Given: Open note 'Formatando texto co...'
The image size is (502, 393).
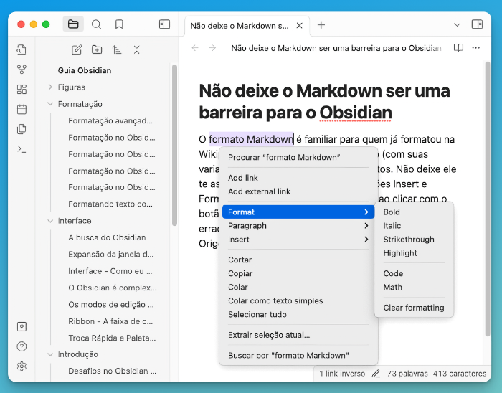Looking at the screenshot, I should [110, 204].
